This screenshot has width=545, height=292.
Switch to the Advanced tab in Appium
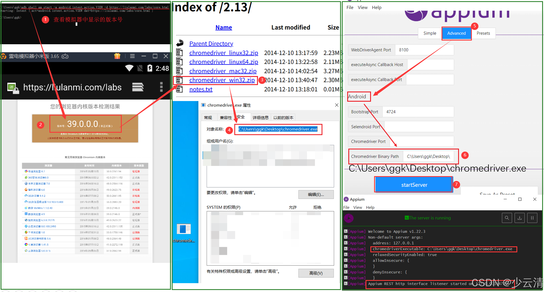coord(456,33)
